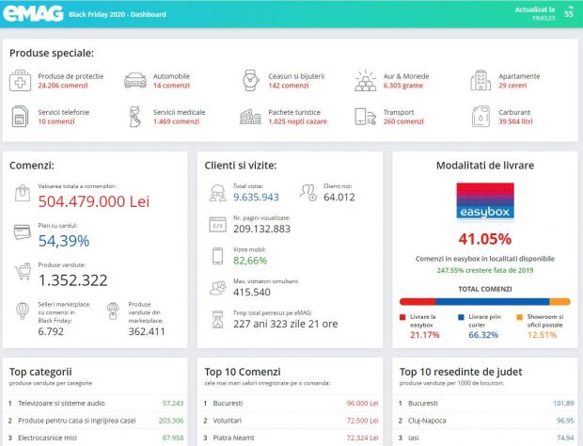Click the Pachete turistice icon
This screenshot has height=446, width=583.
tap(251, 117)
